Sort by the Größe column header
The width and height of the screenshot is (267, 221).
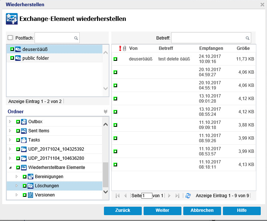[243, 48]
